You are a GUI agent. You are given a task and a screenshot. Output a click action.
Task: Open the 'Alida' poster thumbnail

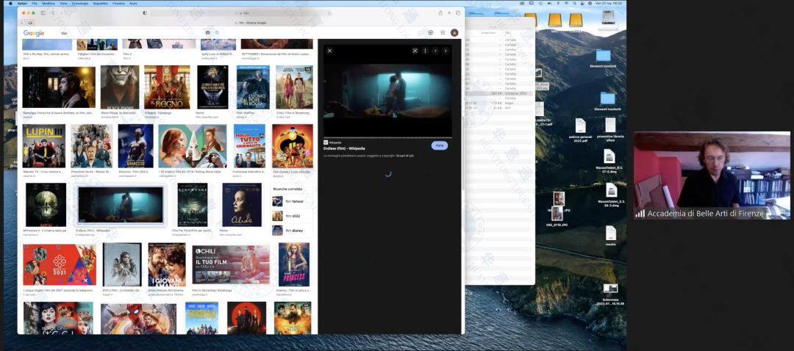pyautogui.click(x=242, y=205)
